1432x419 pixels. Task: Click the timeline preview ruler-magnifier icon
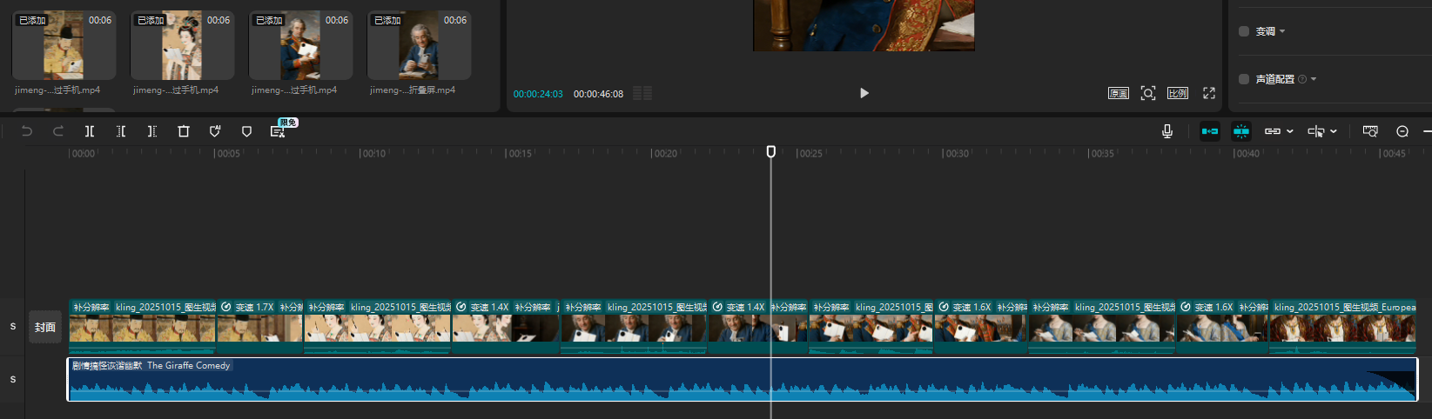[1370, 131]
